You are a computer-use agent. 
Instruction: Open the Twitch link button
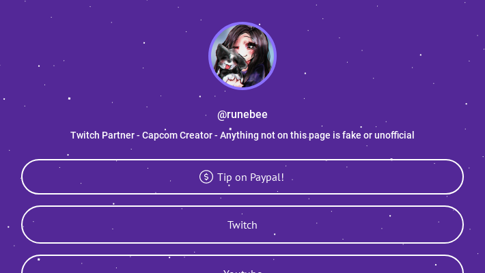[x=242, y=225]
